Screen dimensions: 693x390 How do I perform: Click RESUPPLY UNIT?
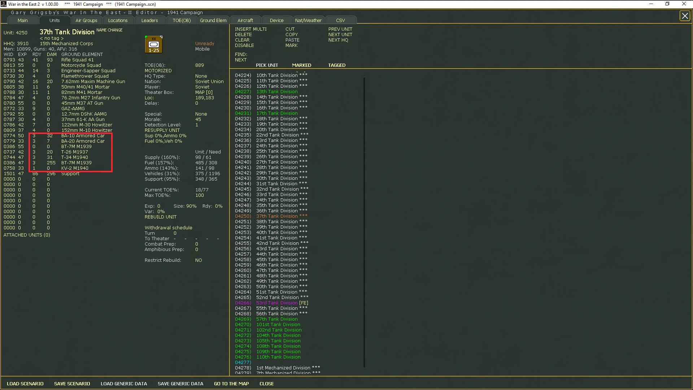pyautogui.click(x=162, y=130)
